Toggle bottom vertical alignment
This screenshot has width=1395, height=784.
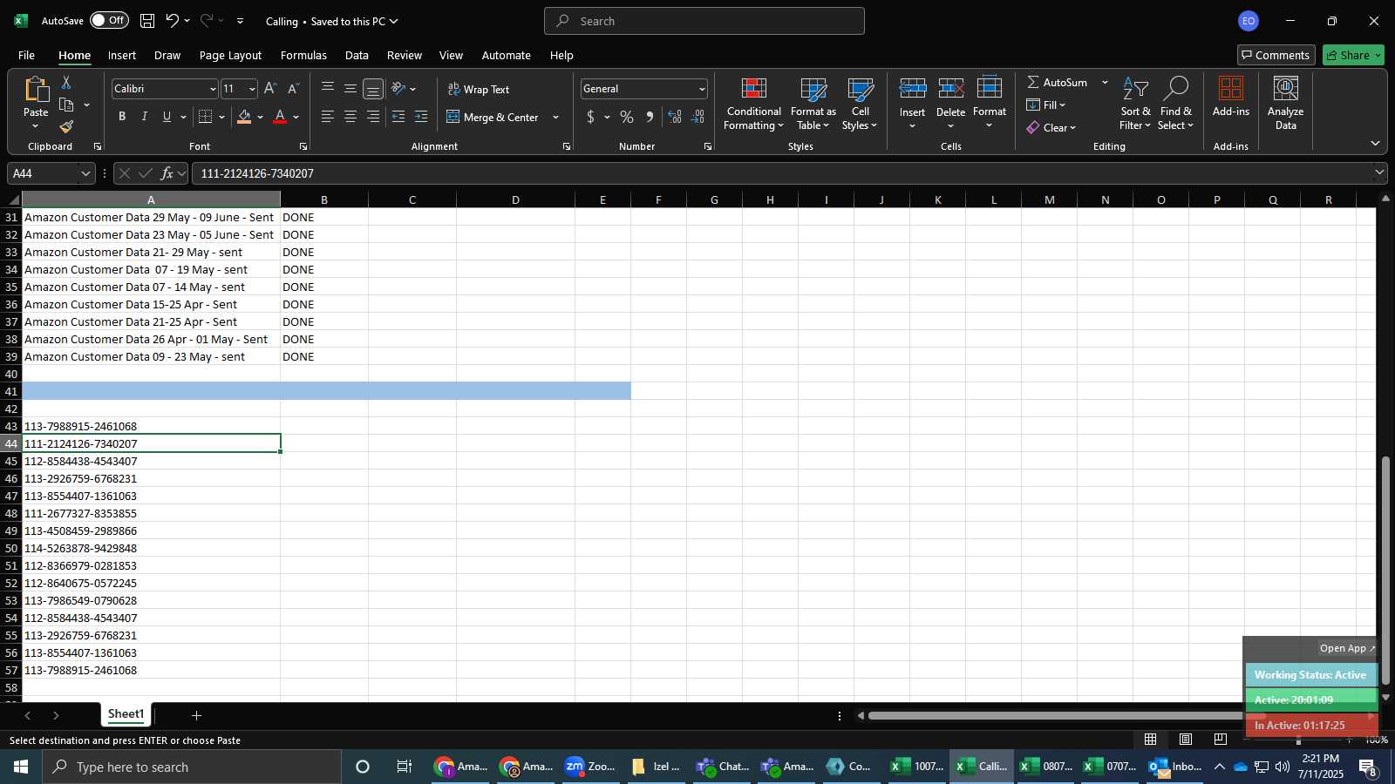373,89
